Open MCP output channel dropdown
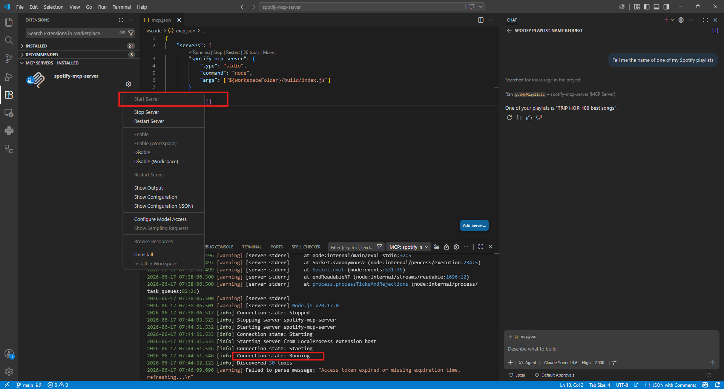 409,247
